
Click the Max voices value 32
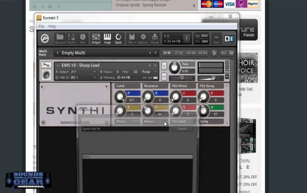(135, 72)
